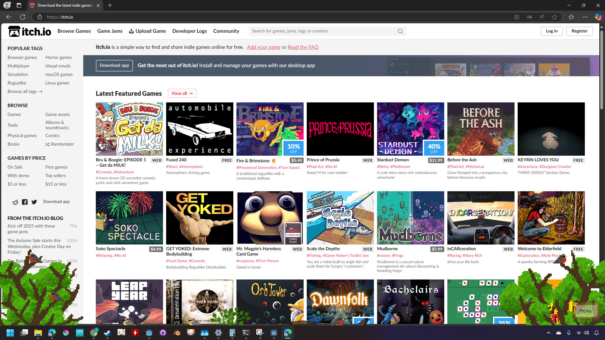This screenshot has height=340, width=605.
Task: Open the volume control in system tray
Action: [586, 333]
